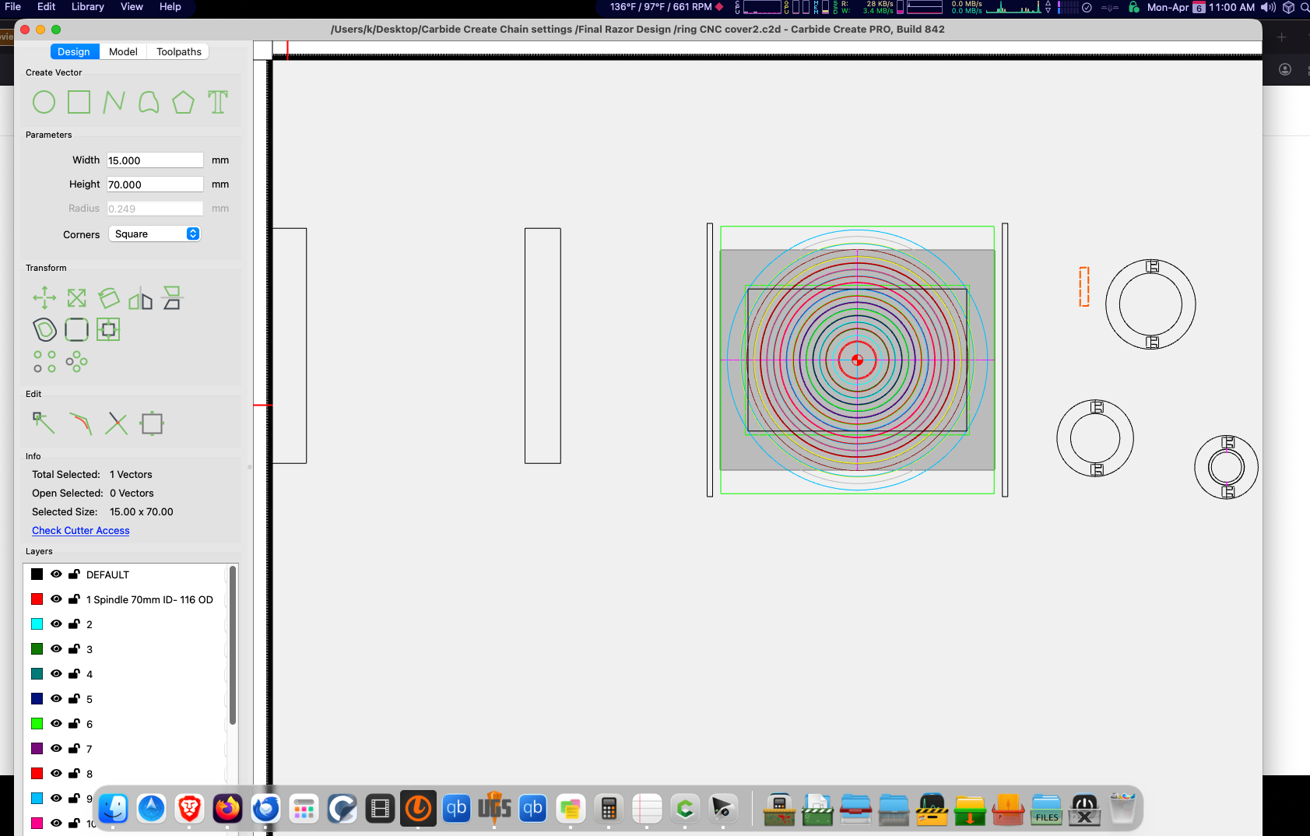Select the Trim Vectors scissors tool
The height and width of the screenshot is (836, 1310).
tap(117, 423)
